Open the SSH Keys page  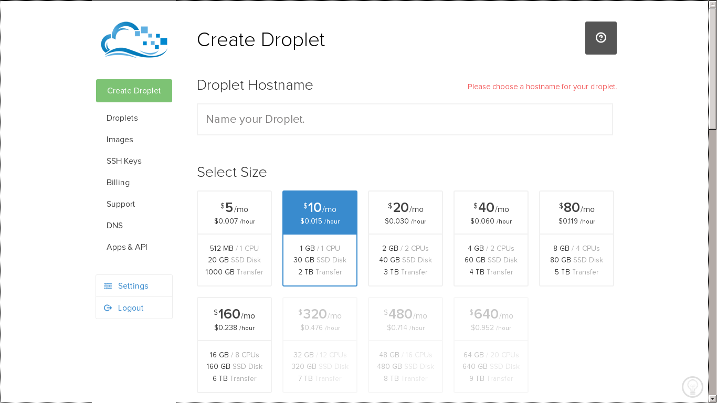[x=124, y=161]
